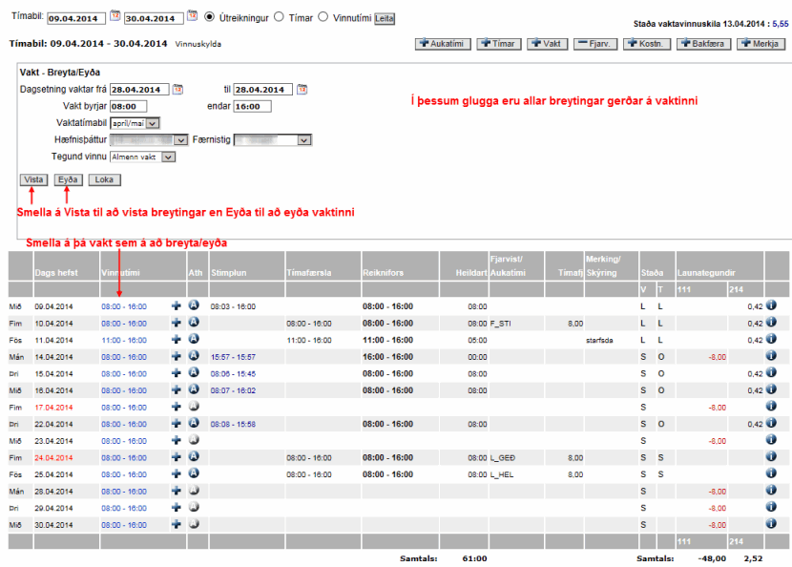Click the grey A icon for 28.04.2014
The width and height of the screenshot is (792, 567).
coord(194,491)
